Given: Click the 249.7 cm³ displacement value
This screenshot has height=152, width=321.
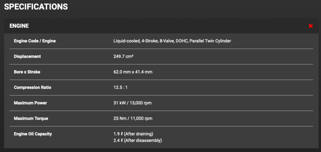Looking at the screenshot, I should click(124, 56).
